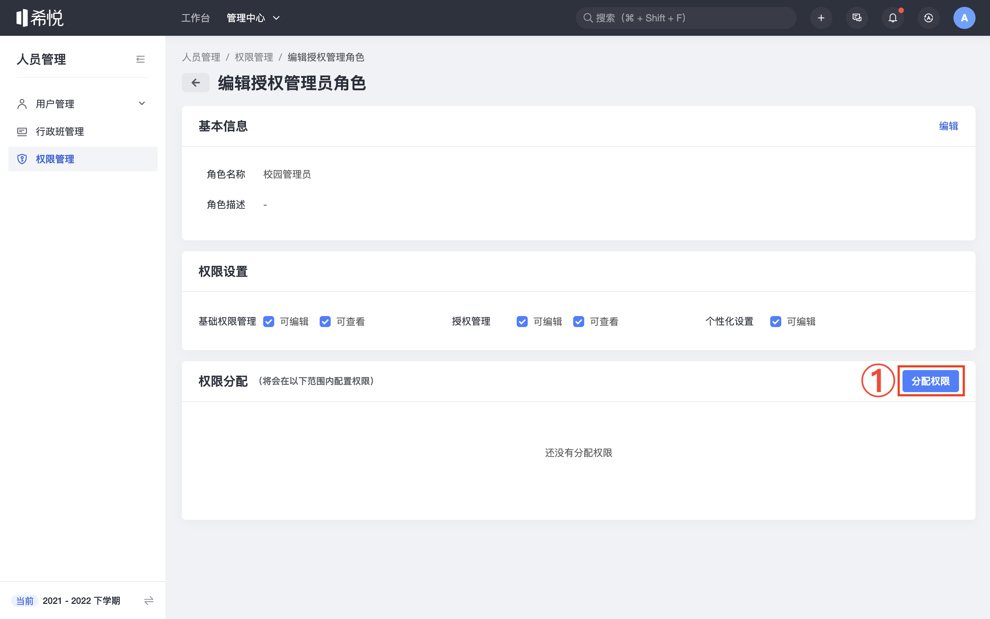
Task: Click the back arrow button
Action: tap(195, 83)
